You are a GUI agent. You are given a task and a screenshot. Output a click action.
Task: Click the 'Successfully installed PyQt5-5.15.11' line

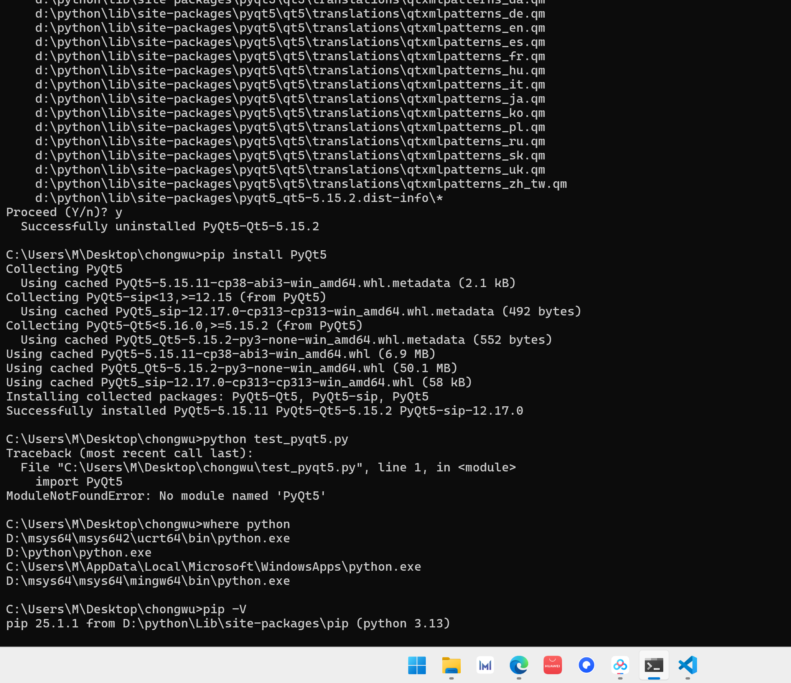click(x=265, y=411)
